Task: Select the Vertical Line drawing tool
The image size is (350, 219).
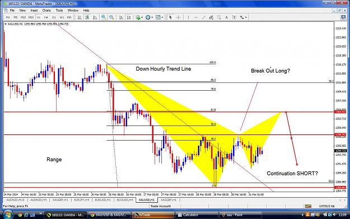Action: tap(188, 17)
